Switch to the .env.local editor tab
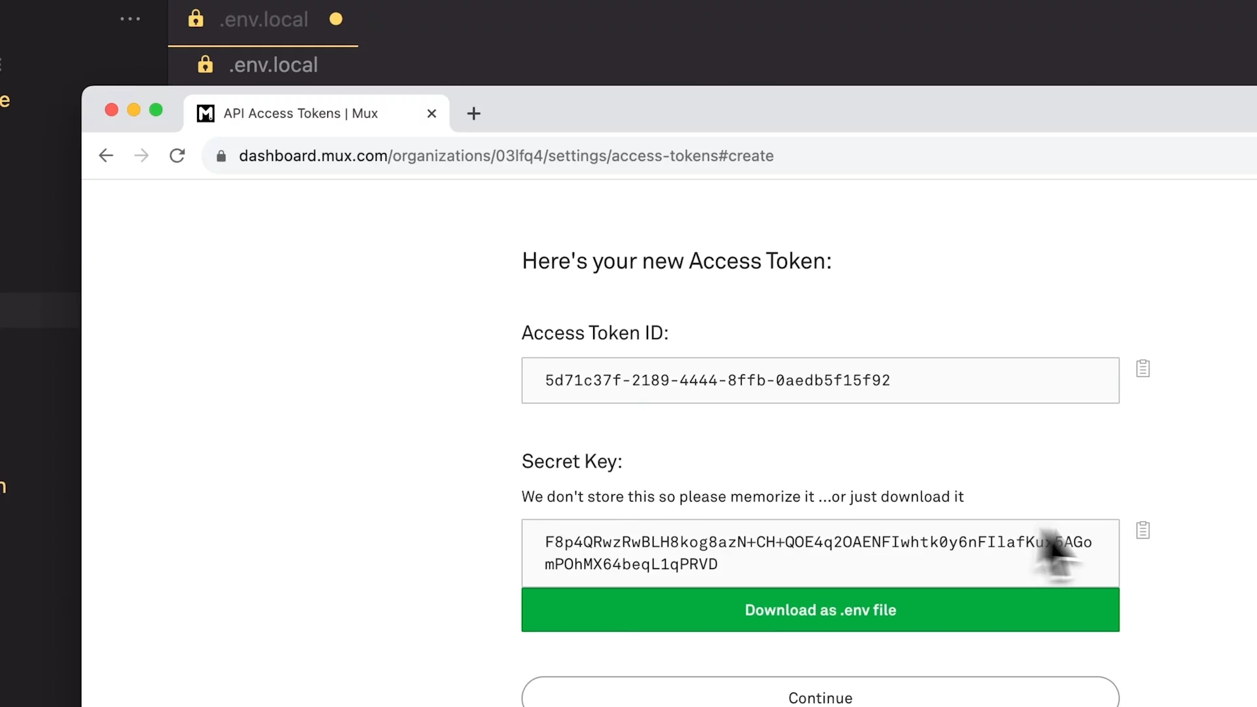Image resolution: width=1257 pixels, height=707 pixels. [264, 20]
